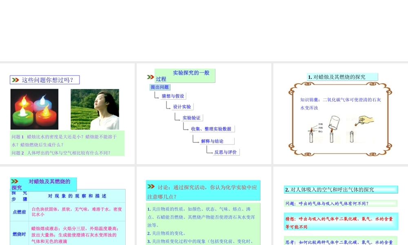This screenshot has width=408, height=245.
Task: Click the 反思与评价 step
Action: 226,152
